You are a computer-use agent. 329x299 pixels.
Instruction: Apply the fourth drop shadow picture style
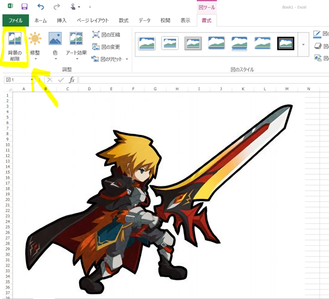click(216, 43)
